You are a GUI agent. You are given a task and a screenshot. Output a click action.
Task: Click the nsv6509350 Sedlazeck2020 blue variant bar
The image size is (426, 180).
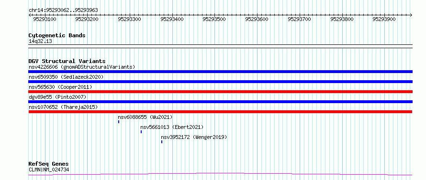[220, 82]
